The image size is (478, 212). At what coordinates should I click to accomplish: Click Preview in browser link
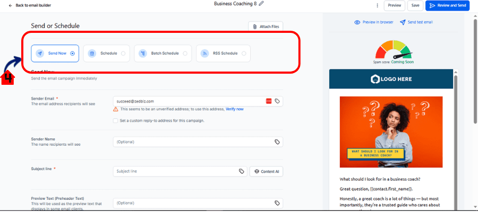tap(374, 22)
